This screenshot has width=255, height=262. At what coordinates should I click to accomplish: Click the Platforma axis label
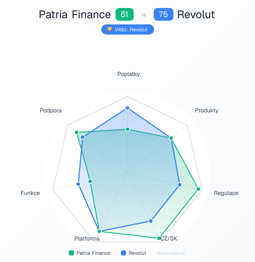87,239
